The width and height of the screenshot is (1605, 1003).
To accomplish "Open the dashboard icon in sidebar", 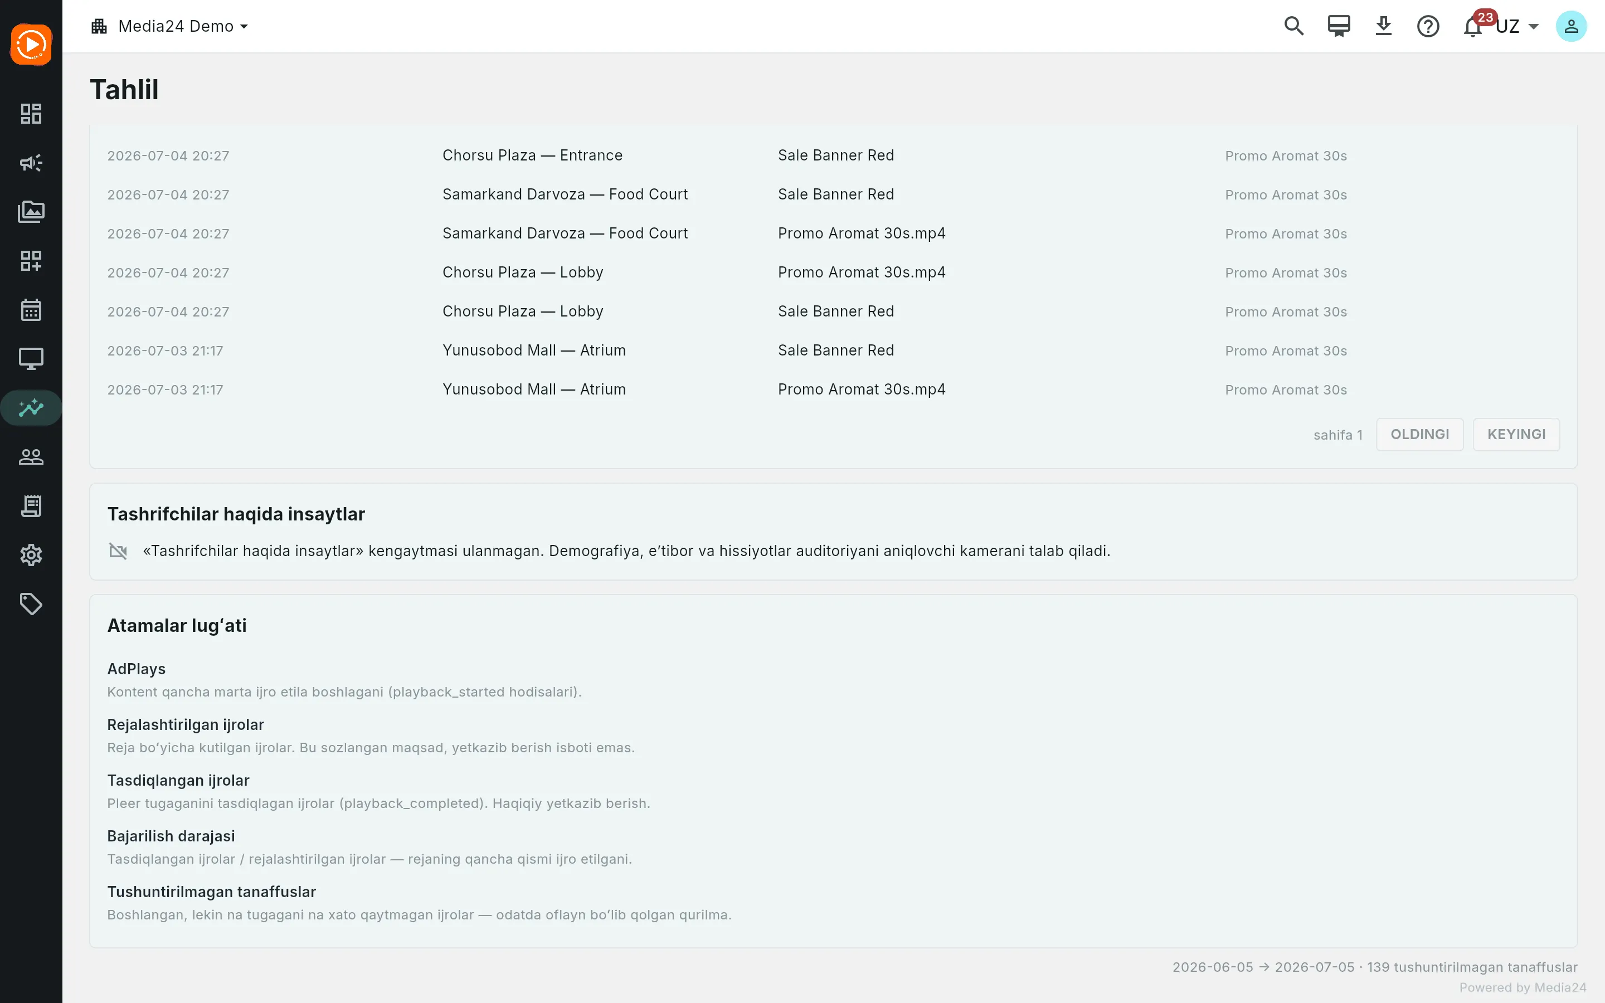I will (x=31, y=114).
